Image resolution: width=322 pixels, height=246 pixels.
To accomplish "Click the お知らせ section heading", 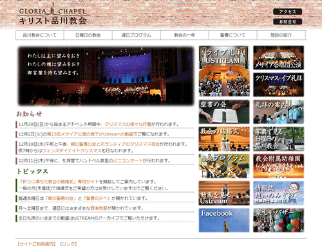I will 29,114.
